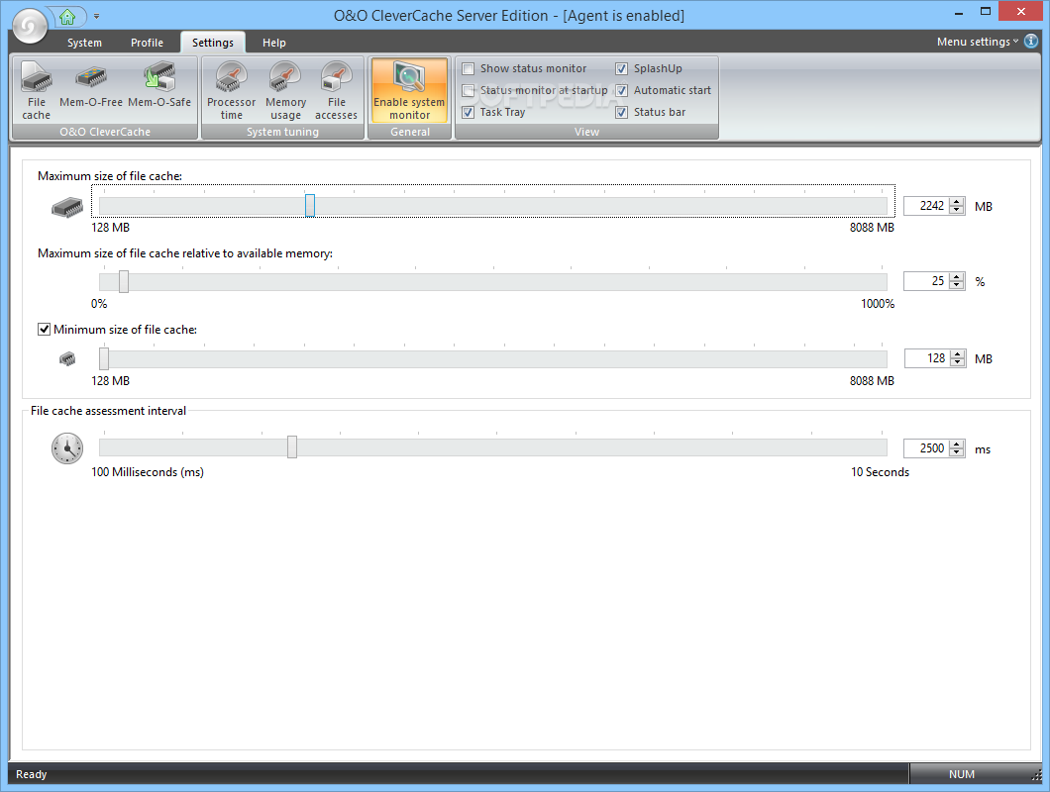
Task: Click the maximum file cache slider thumb
Action: [x=309, y=206]
